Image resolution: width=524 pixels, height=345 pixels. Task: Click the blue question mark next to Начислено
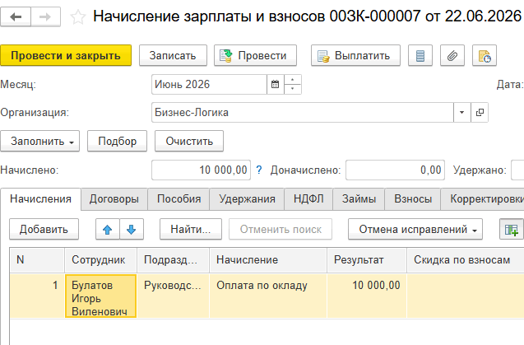(x=259, y=170)
